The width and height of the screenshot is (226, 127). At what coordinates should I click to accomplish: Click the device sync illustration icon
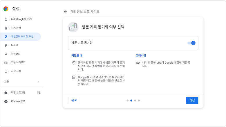point(73,27)
